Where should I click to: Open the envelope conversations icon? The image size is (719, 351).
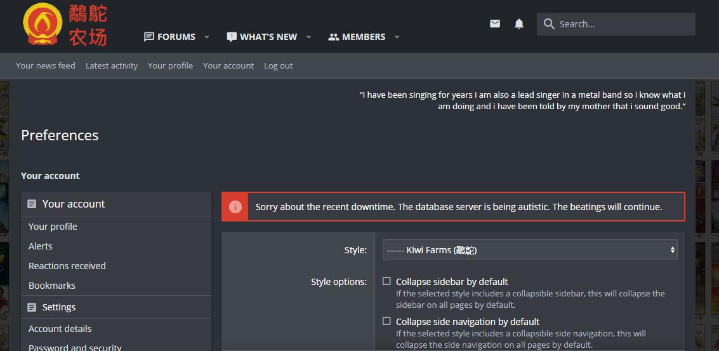[495, 24]
